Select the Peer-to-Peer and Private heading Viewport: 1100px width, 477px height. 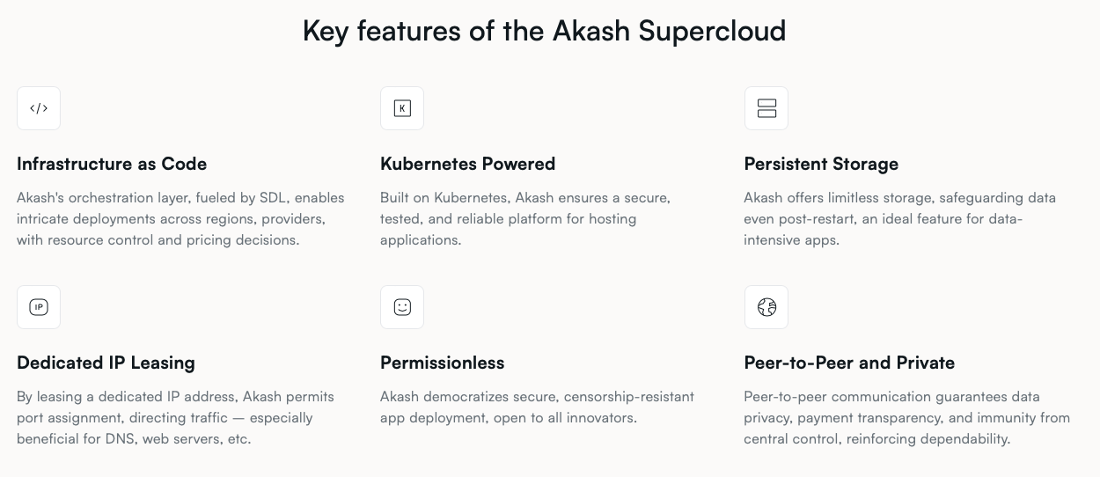pyautogui.click(x=849, y=363)
